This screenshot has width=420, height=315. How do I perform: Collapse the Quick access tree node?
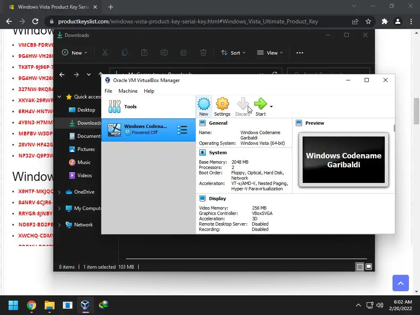(59, 97)
